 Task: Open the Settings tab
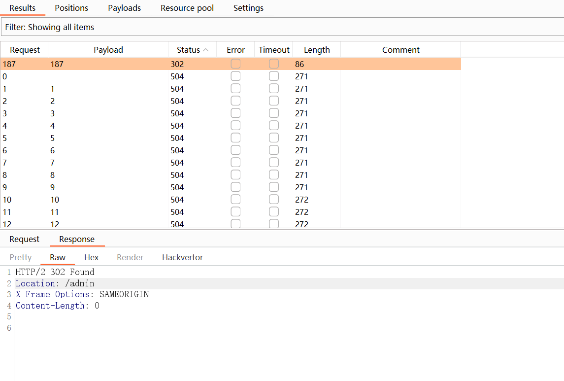(x=248, y=8)
